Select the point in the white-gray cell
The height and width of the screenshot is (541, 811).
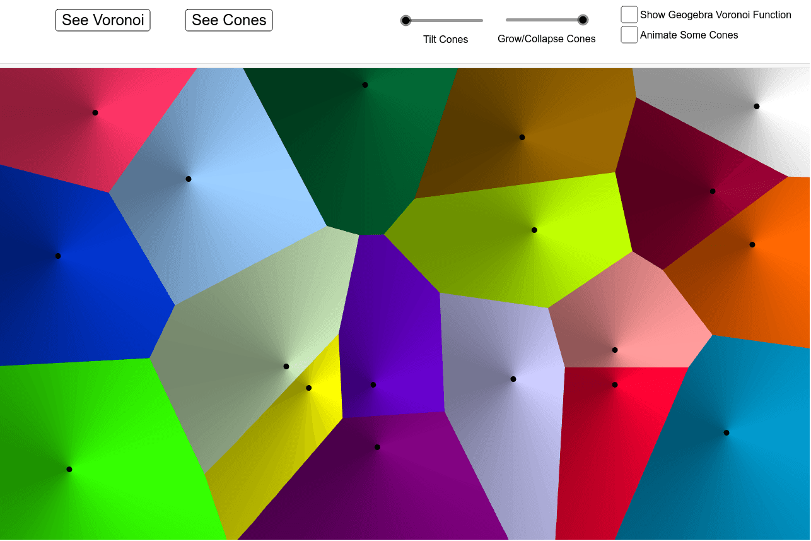coord(757,107)
